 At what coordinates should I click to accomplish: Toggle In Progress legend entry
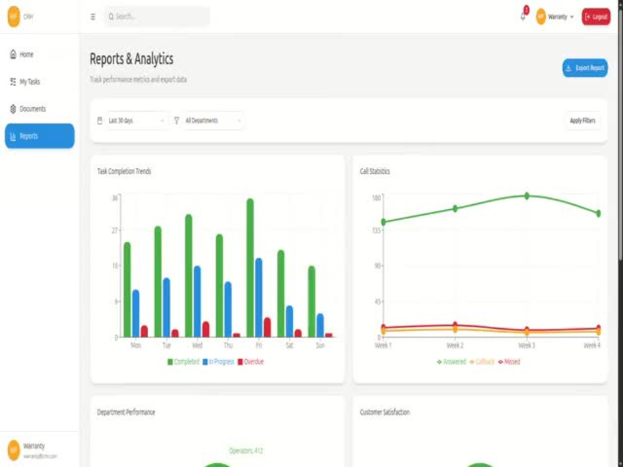pos(218,362)
